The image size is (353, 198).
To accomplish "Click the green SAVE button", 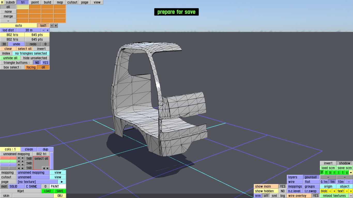I will coord(60,191).
